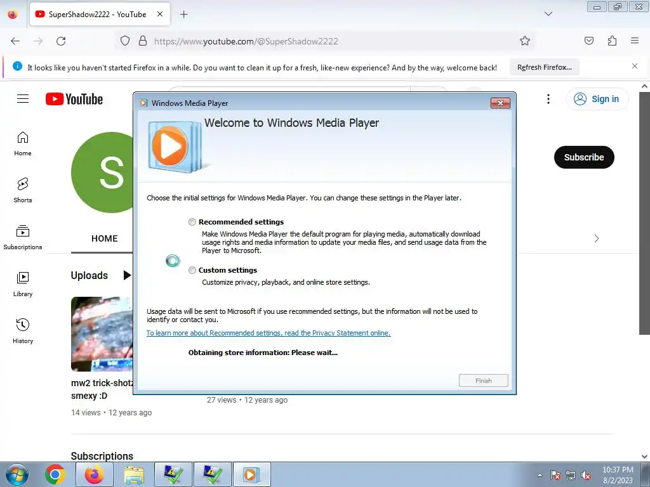Click the URL address bar
Screen dimensions: 650x487
point(326,41)
